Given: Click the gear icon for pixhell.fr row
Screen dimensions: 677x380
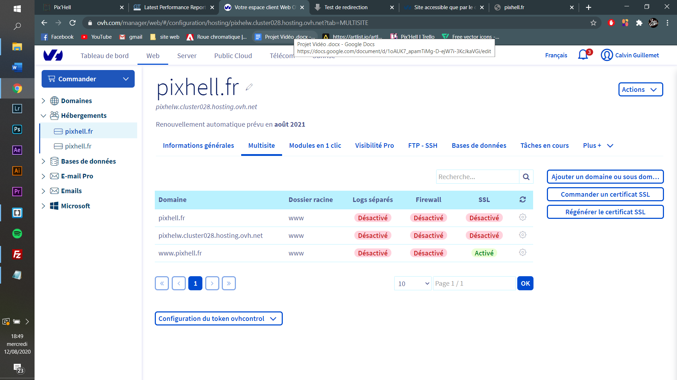Looking at the screenshot, I should coord(523,217).
